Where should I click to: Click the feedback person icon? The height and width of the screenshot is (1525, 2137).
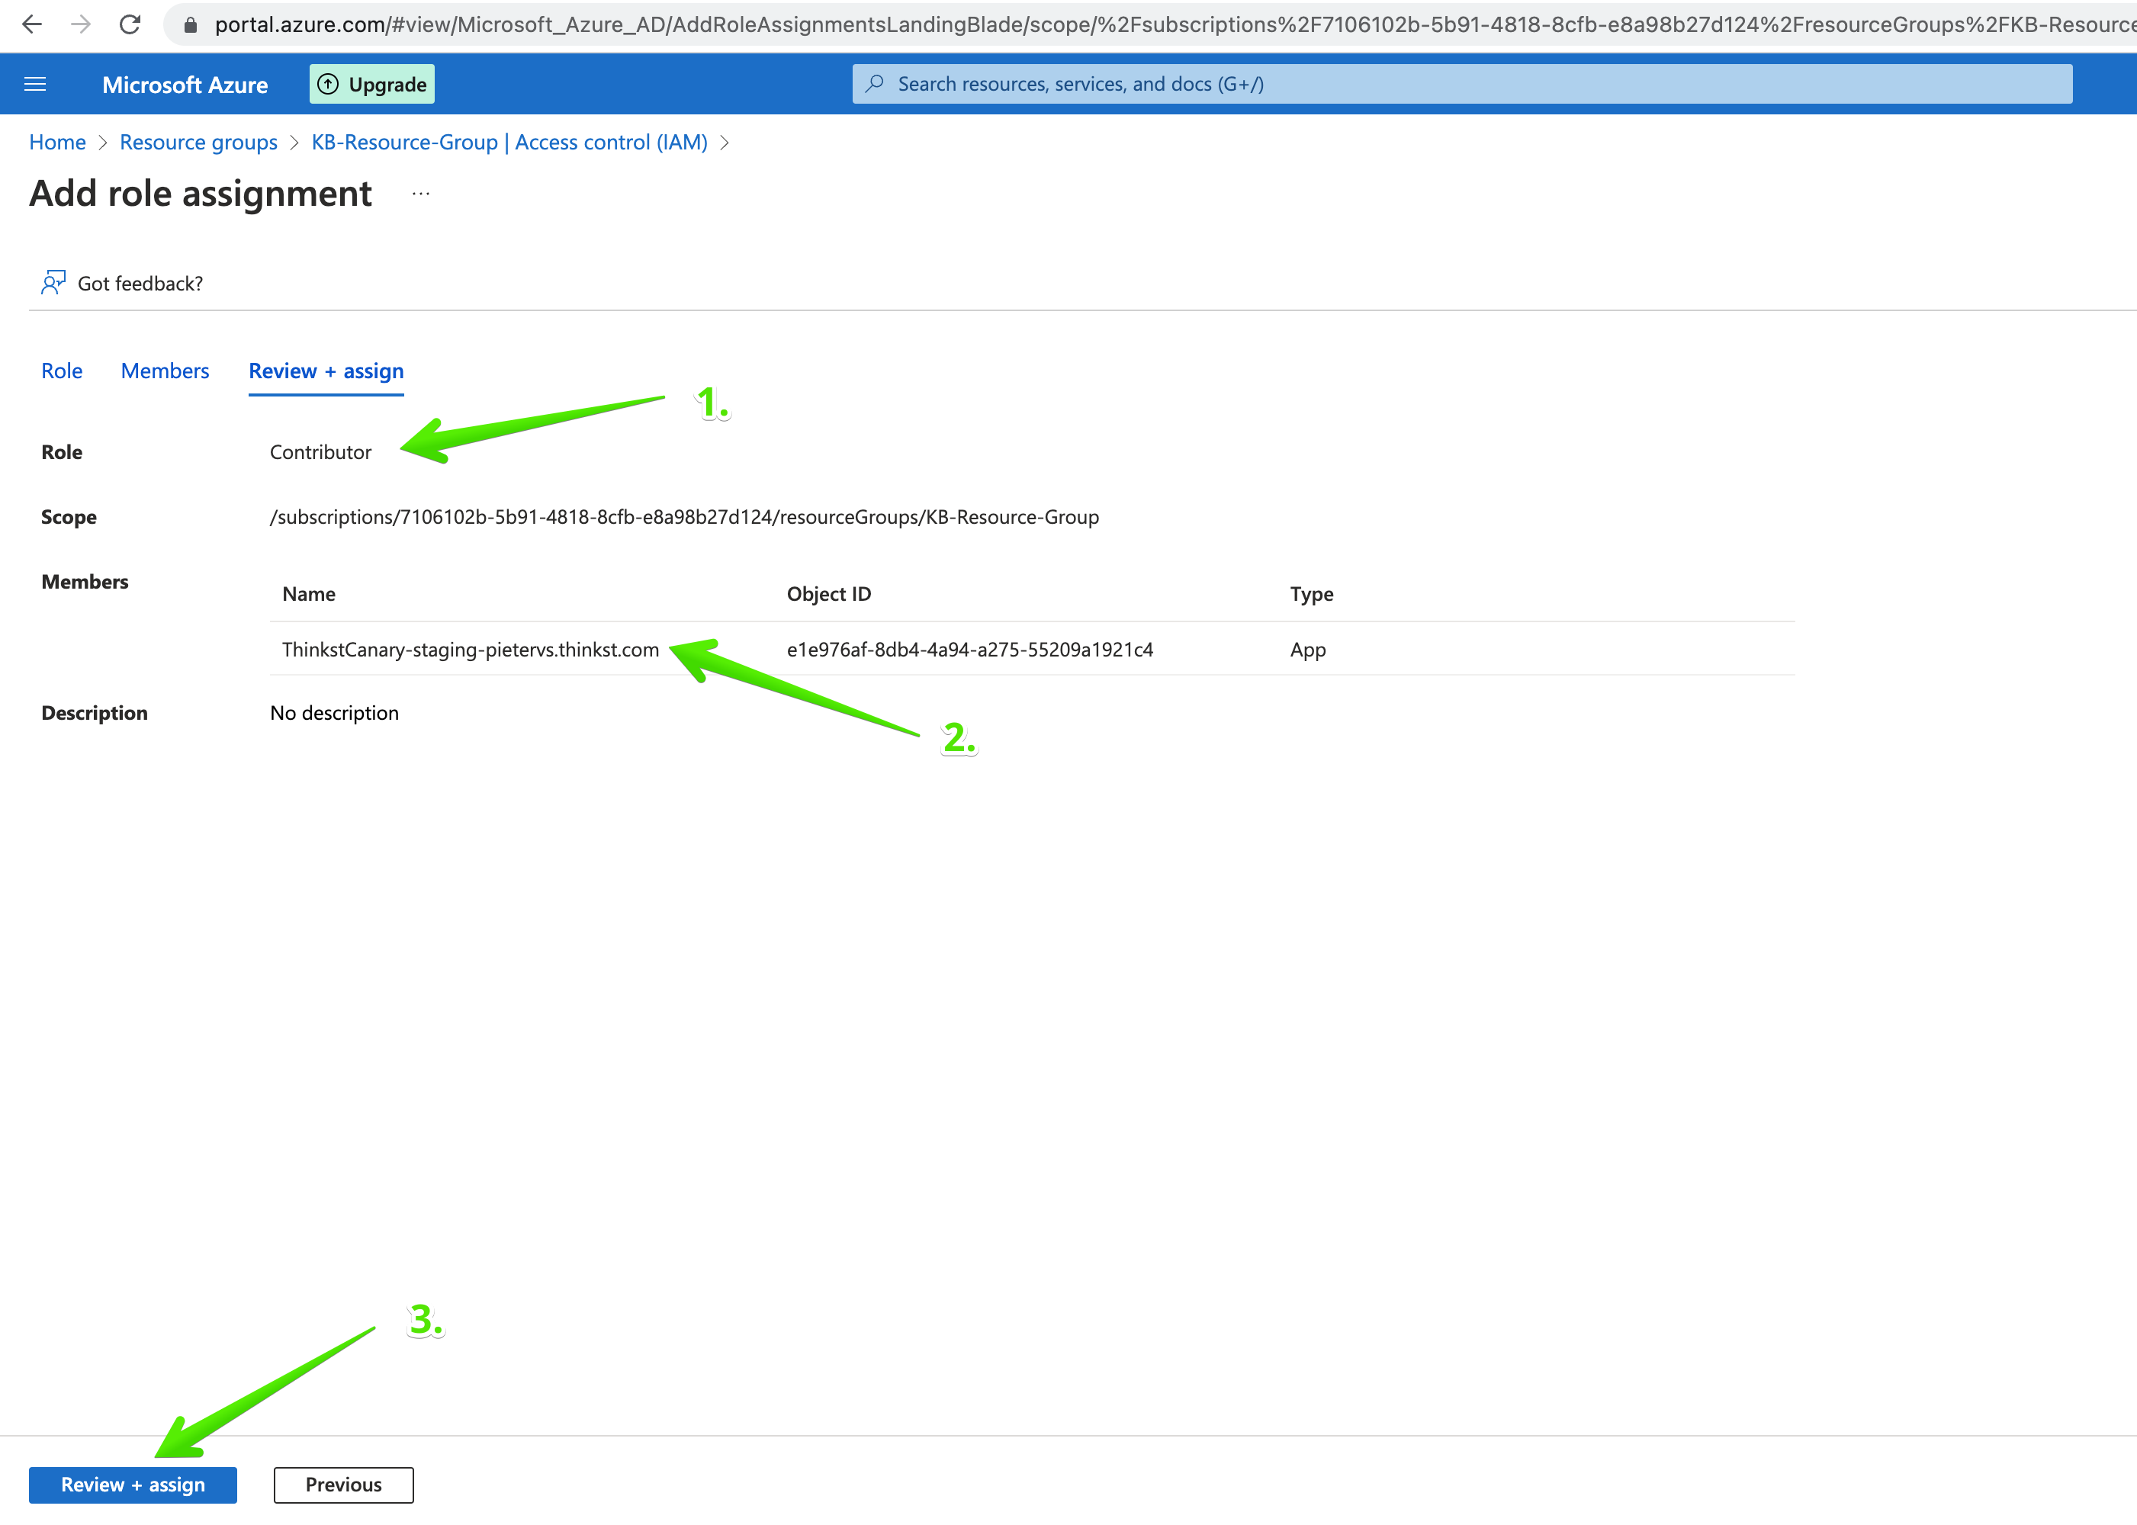[x=53, y=283]
